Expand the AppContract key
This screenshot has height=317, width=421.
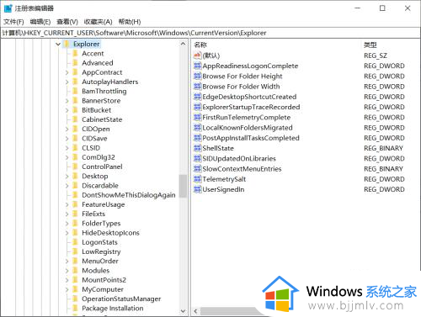tap(67, 72)
